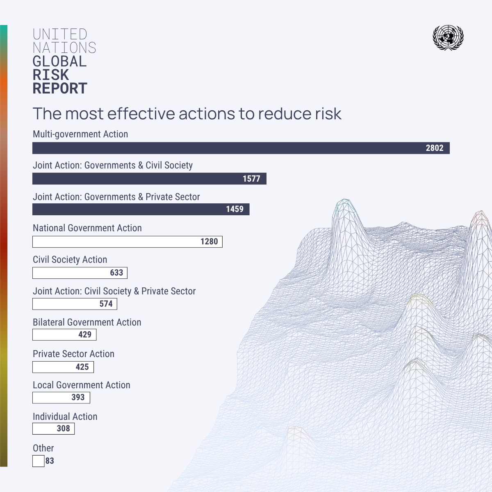Select the Local Government Action bar 393

coord(61,397)
